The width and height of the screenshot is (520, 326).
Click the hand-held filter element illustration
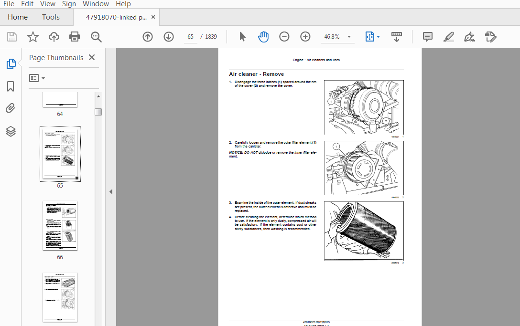[364, 231]
